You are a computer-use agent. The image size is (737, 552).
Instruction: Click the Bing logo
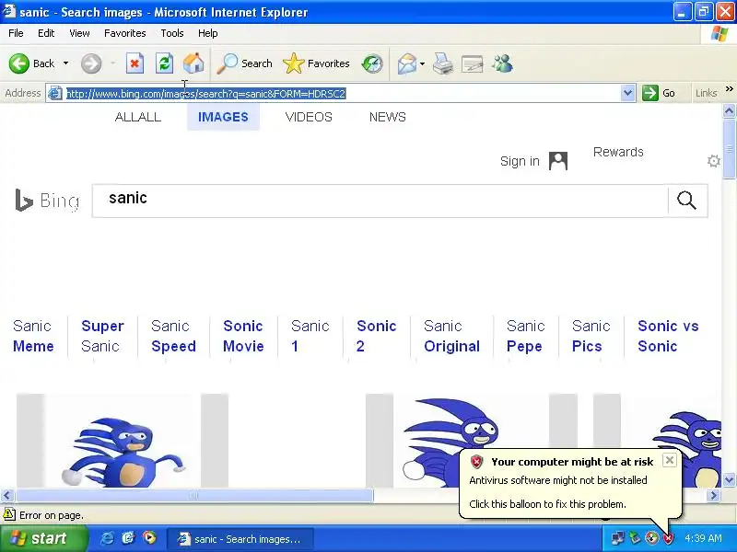[47, 201]
